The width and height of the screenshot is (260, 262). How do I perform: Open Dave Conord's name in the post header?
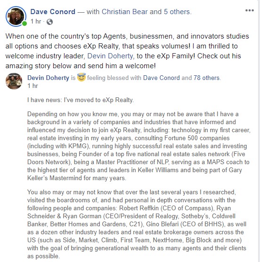[53, 12]
